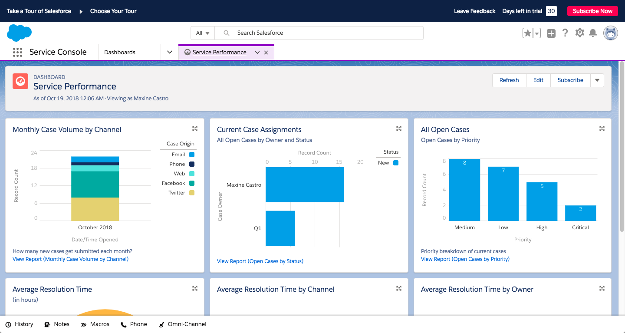Open the Help question mark icon

[x=565, y=33]
